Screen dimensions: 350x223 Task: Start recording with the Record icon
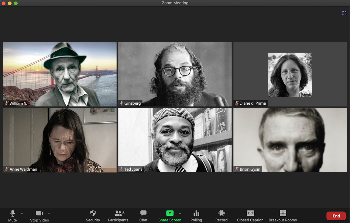(221, 213)
